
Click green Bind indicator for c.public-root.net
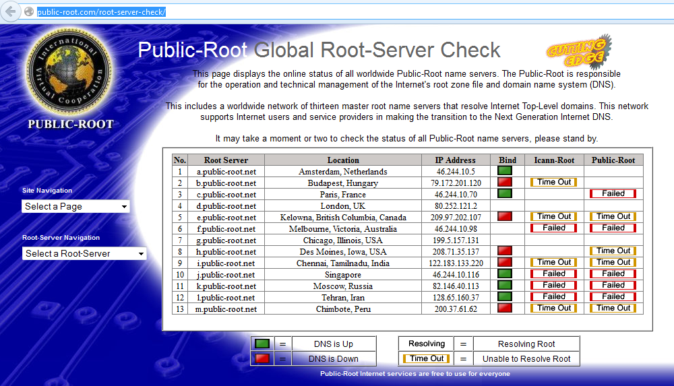pos(505,193)
